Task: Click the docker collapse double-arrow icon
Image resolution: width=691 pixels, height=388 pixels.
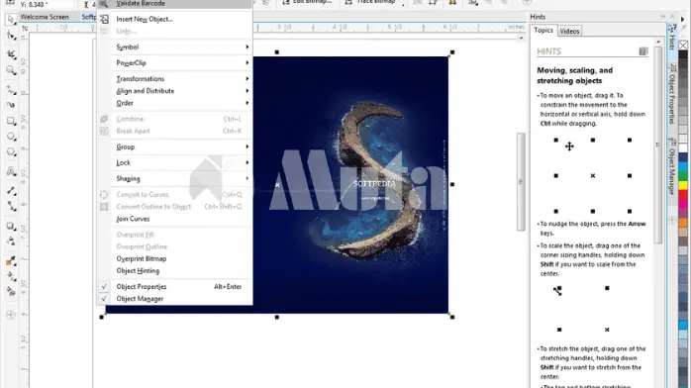Action: coord(663,16)
